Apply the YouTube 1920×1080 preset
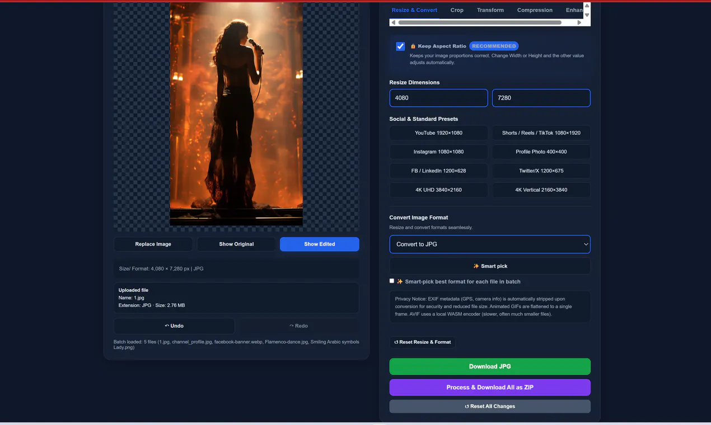Viewport: 711px width, 425px height. (439, 133)
